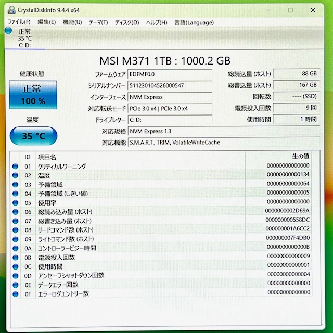Click the features field S.M.A.R.T., TRIM, VolatileWriteCache

pos(224,143)
